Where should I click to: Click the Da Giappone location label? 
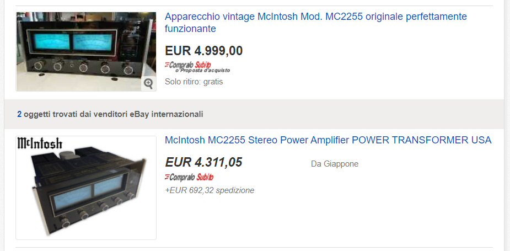[x=335, y=164]
